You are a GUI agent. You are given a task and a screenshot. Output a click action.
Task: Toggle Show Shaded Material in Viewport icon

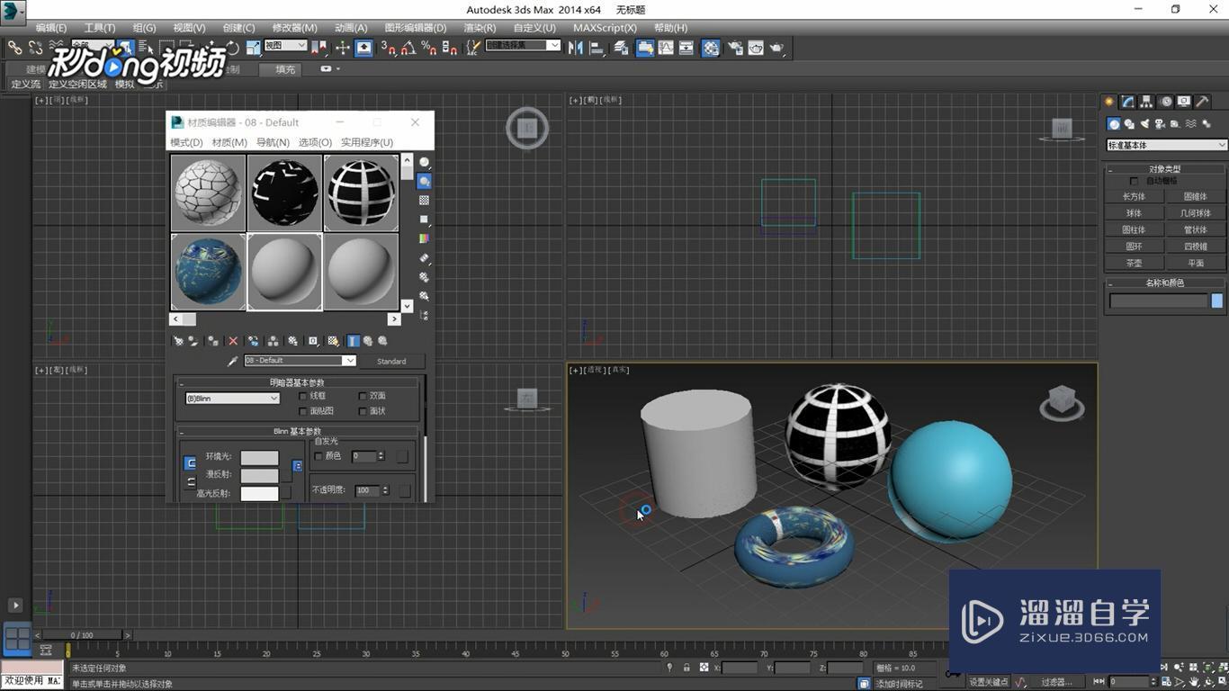[x=333, y=341]
